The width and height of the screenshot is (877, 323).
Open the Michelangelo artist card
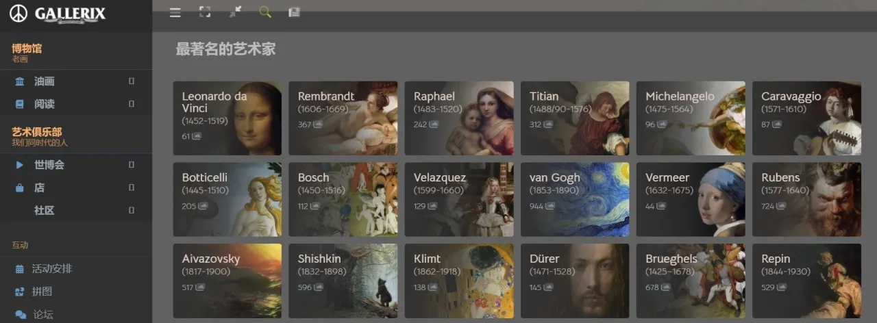click(x=691, y=118)
